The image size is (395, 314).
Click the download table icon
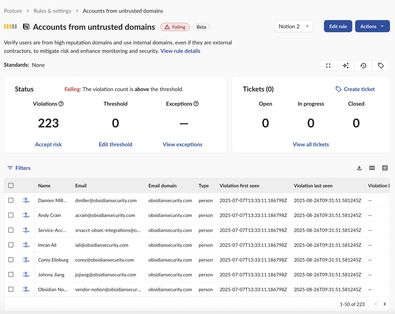359,168
